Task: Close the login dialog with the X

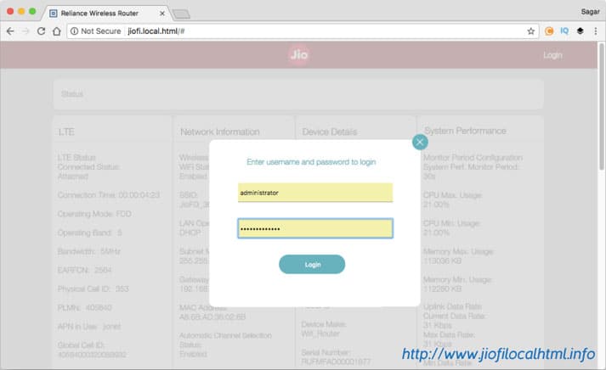Action: pyautogui.click(x=420, y=142)
